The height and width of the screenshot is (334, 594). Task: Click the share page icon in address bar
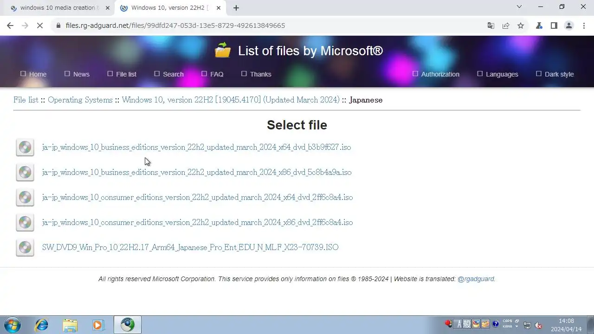(506, 26)
